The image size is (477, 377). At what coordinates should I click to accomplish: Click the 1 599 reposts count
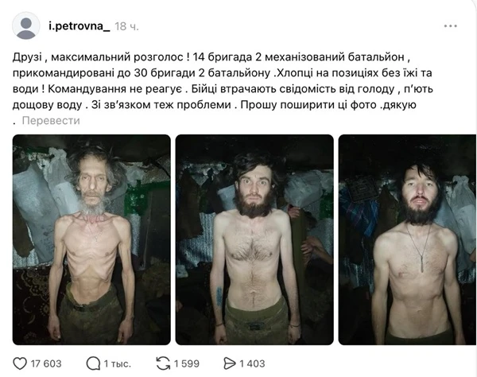[187, 363]
